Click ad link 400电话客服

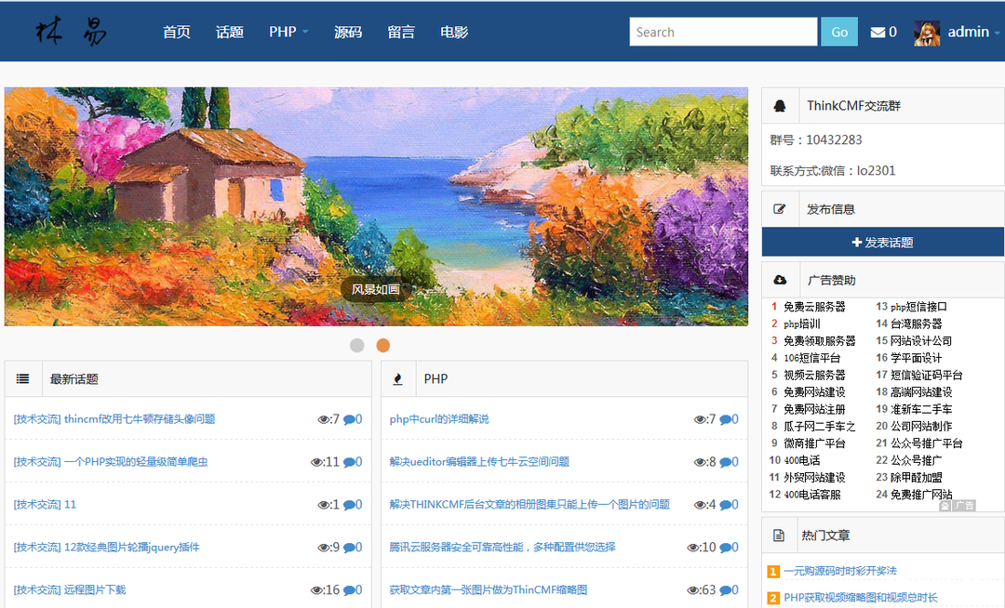[x=812, y=495]
